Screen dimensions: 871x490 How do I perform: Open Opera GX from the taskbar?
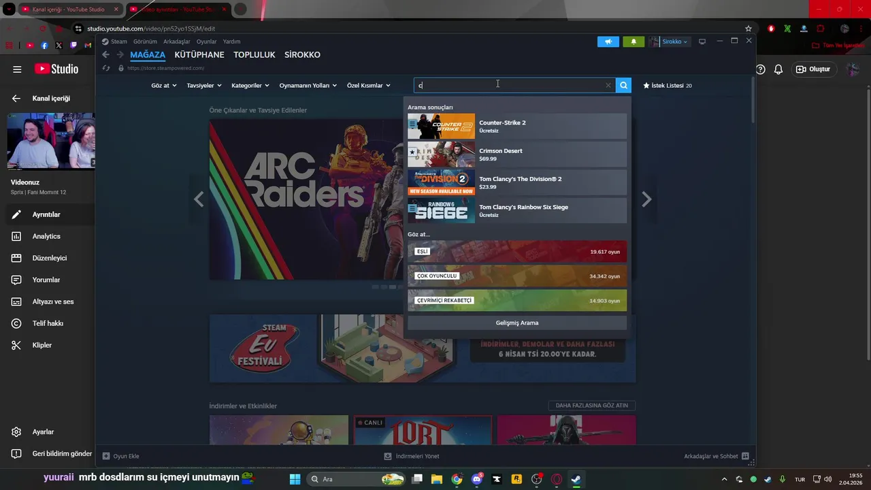[x=557, y=479]
